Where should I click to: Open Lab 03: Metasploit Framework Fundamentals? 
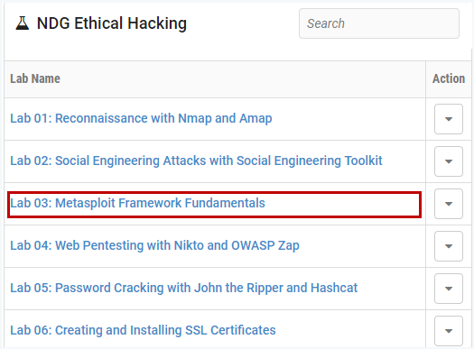(x=137, y=203)
